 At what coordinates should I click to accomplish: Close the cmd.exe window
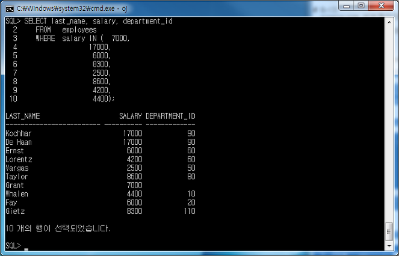tap(381, 5)
